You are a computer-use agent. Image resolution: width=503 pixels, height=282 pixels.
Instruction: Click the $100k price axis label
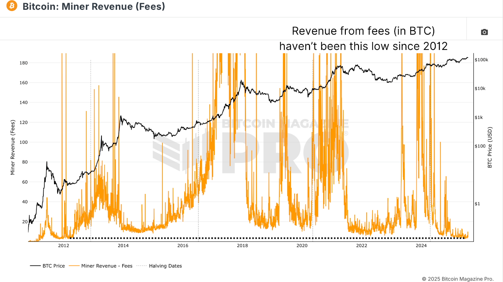point(481,60)
